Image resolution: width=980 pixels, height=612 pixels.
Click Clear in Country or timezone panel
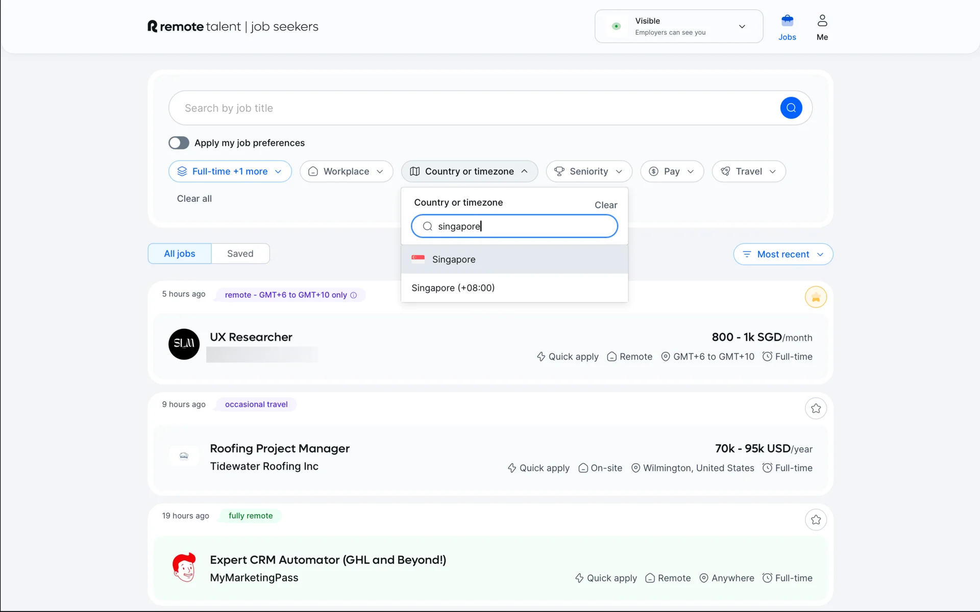tap(605, 205)
